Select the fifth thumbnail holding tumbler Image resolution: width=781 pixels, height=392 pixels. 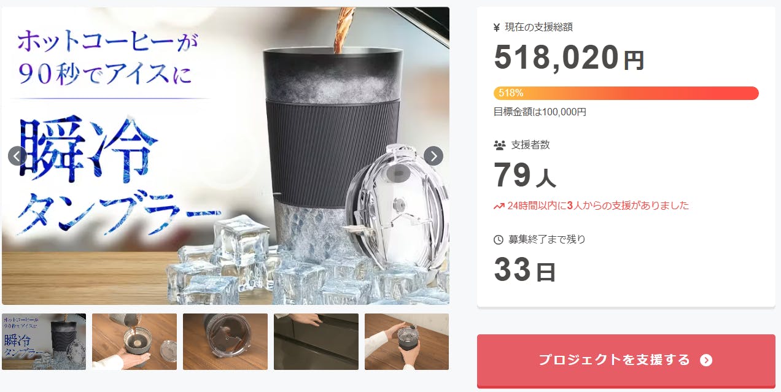click(406, 342)
